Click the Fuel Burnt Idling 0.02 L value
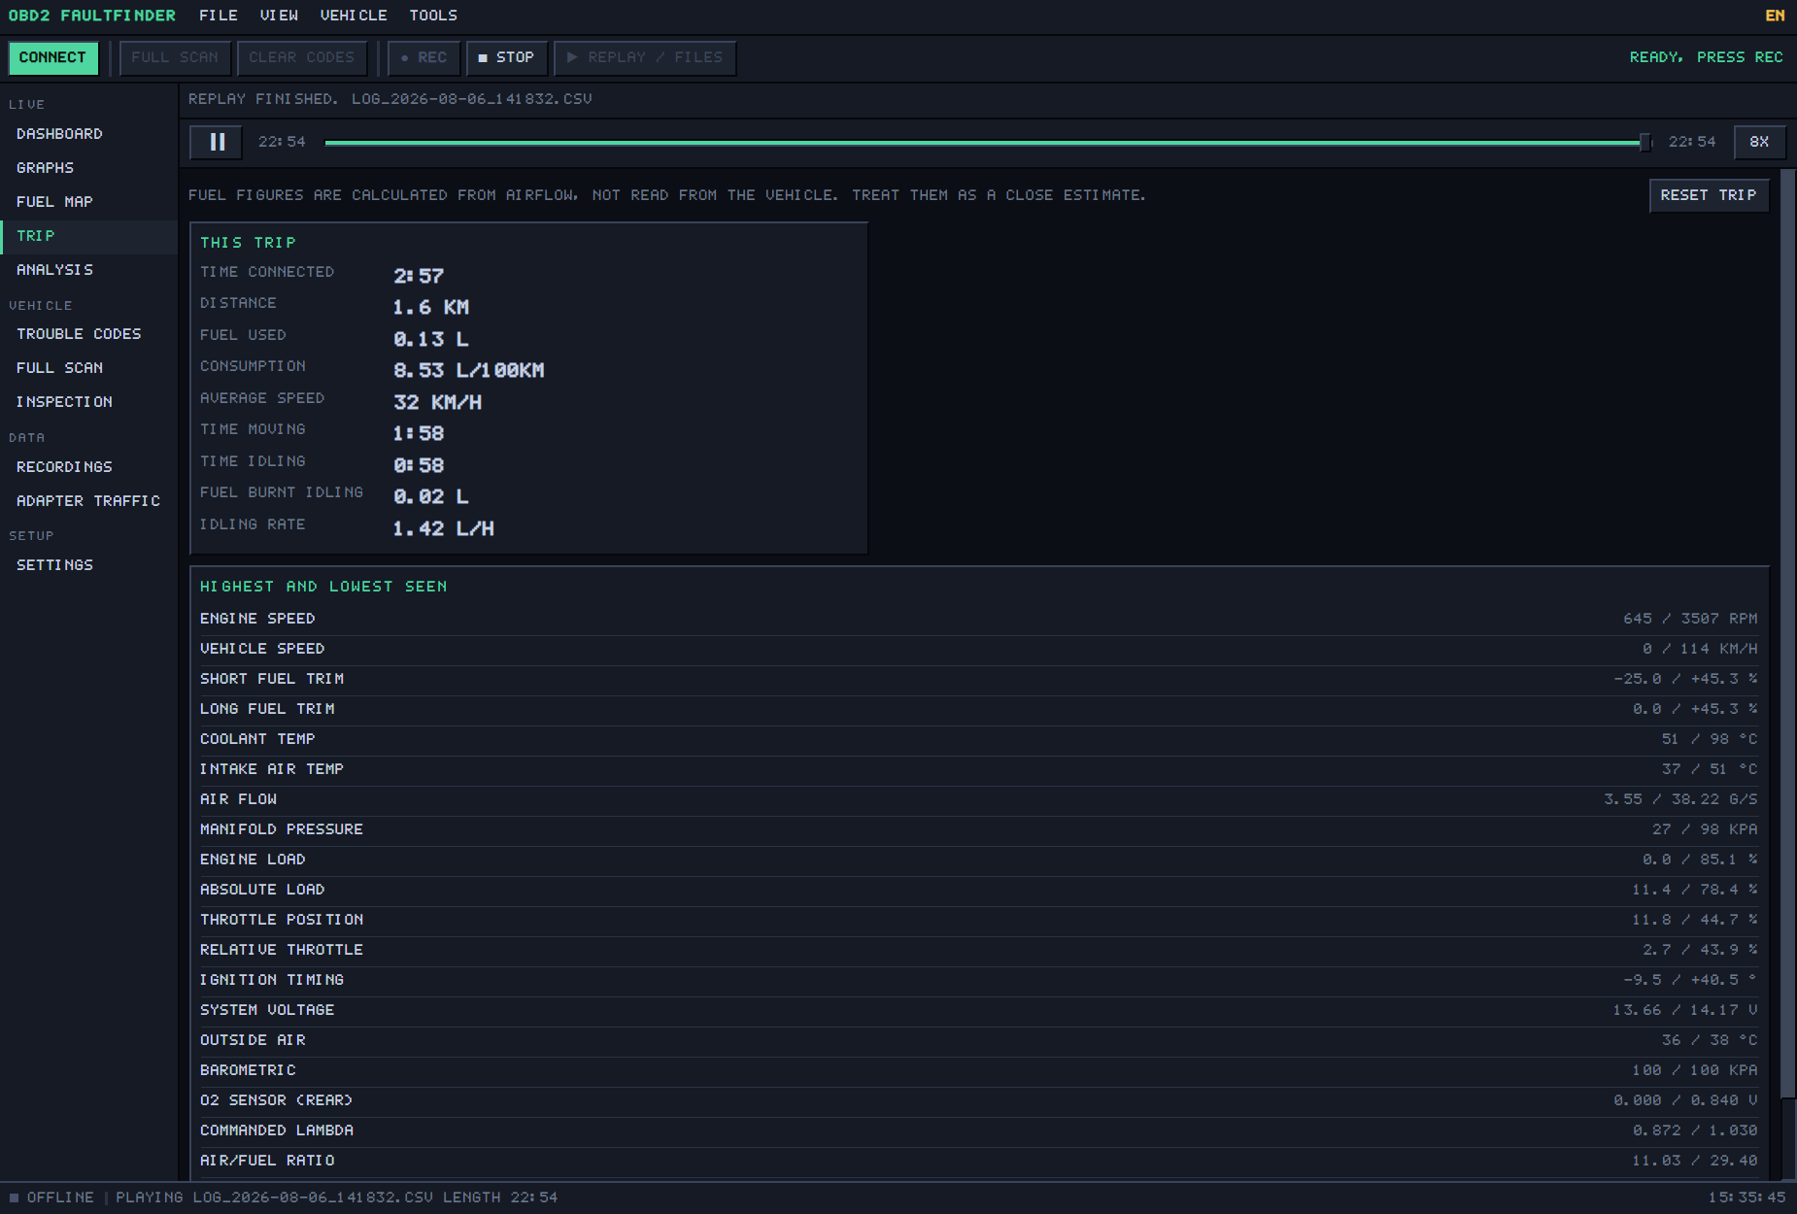This screenshot has width=1797, height=1214. click(430, 496)
